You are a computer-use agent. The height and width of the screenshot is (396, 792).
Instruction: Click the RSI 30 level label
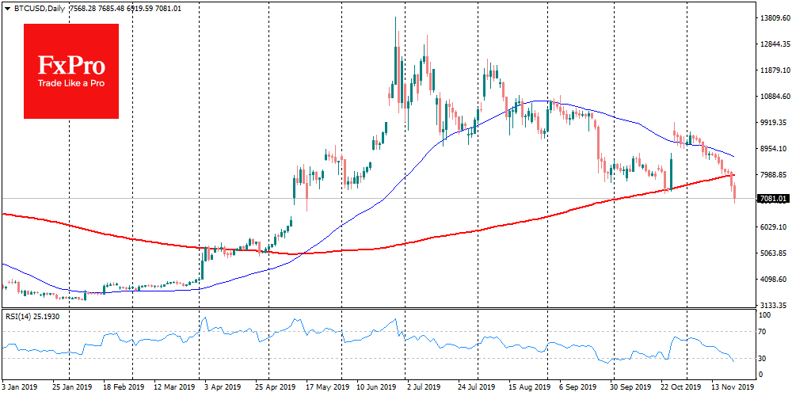(x=764, y=359)
